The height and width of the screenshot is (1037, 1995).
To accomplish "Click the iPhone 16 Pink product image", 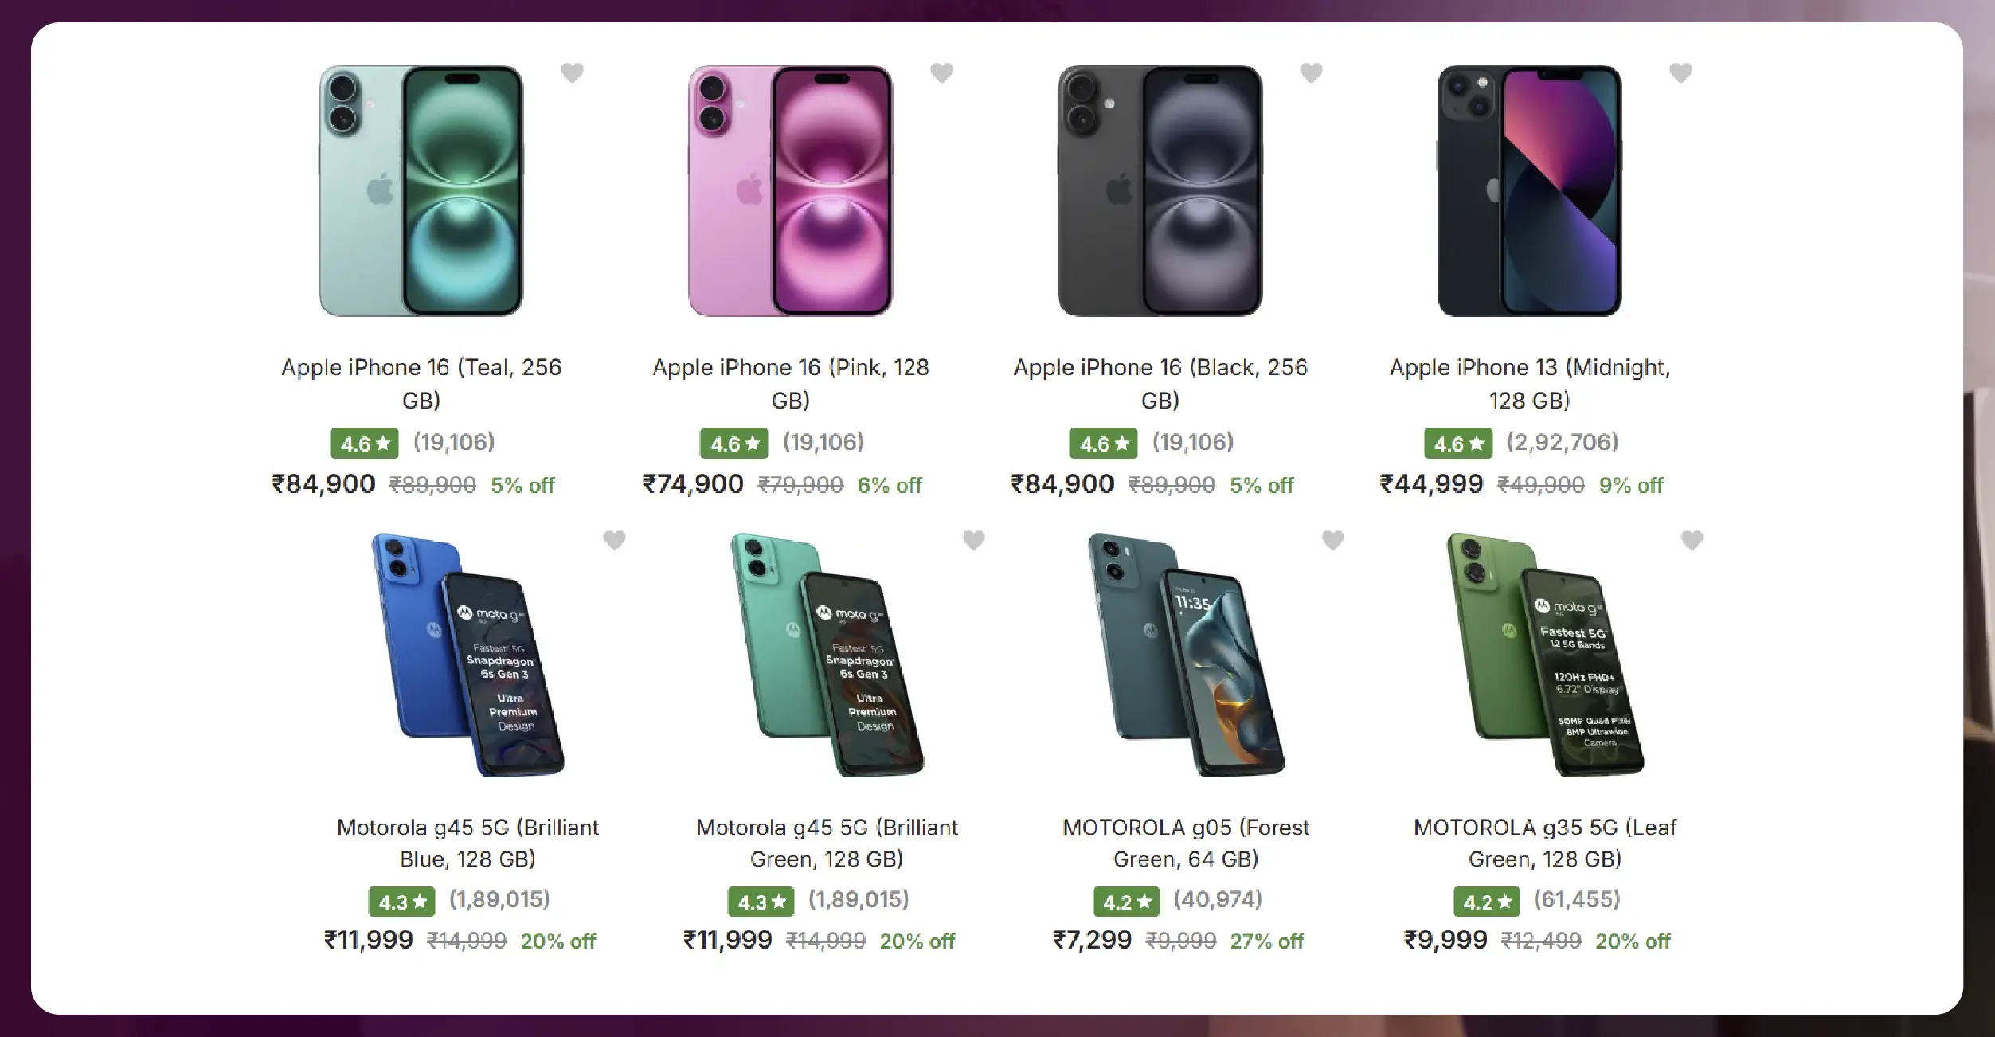I will tap(790, 191).
